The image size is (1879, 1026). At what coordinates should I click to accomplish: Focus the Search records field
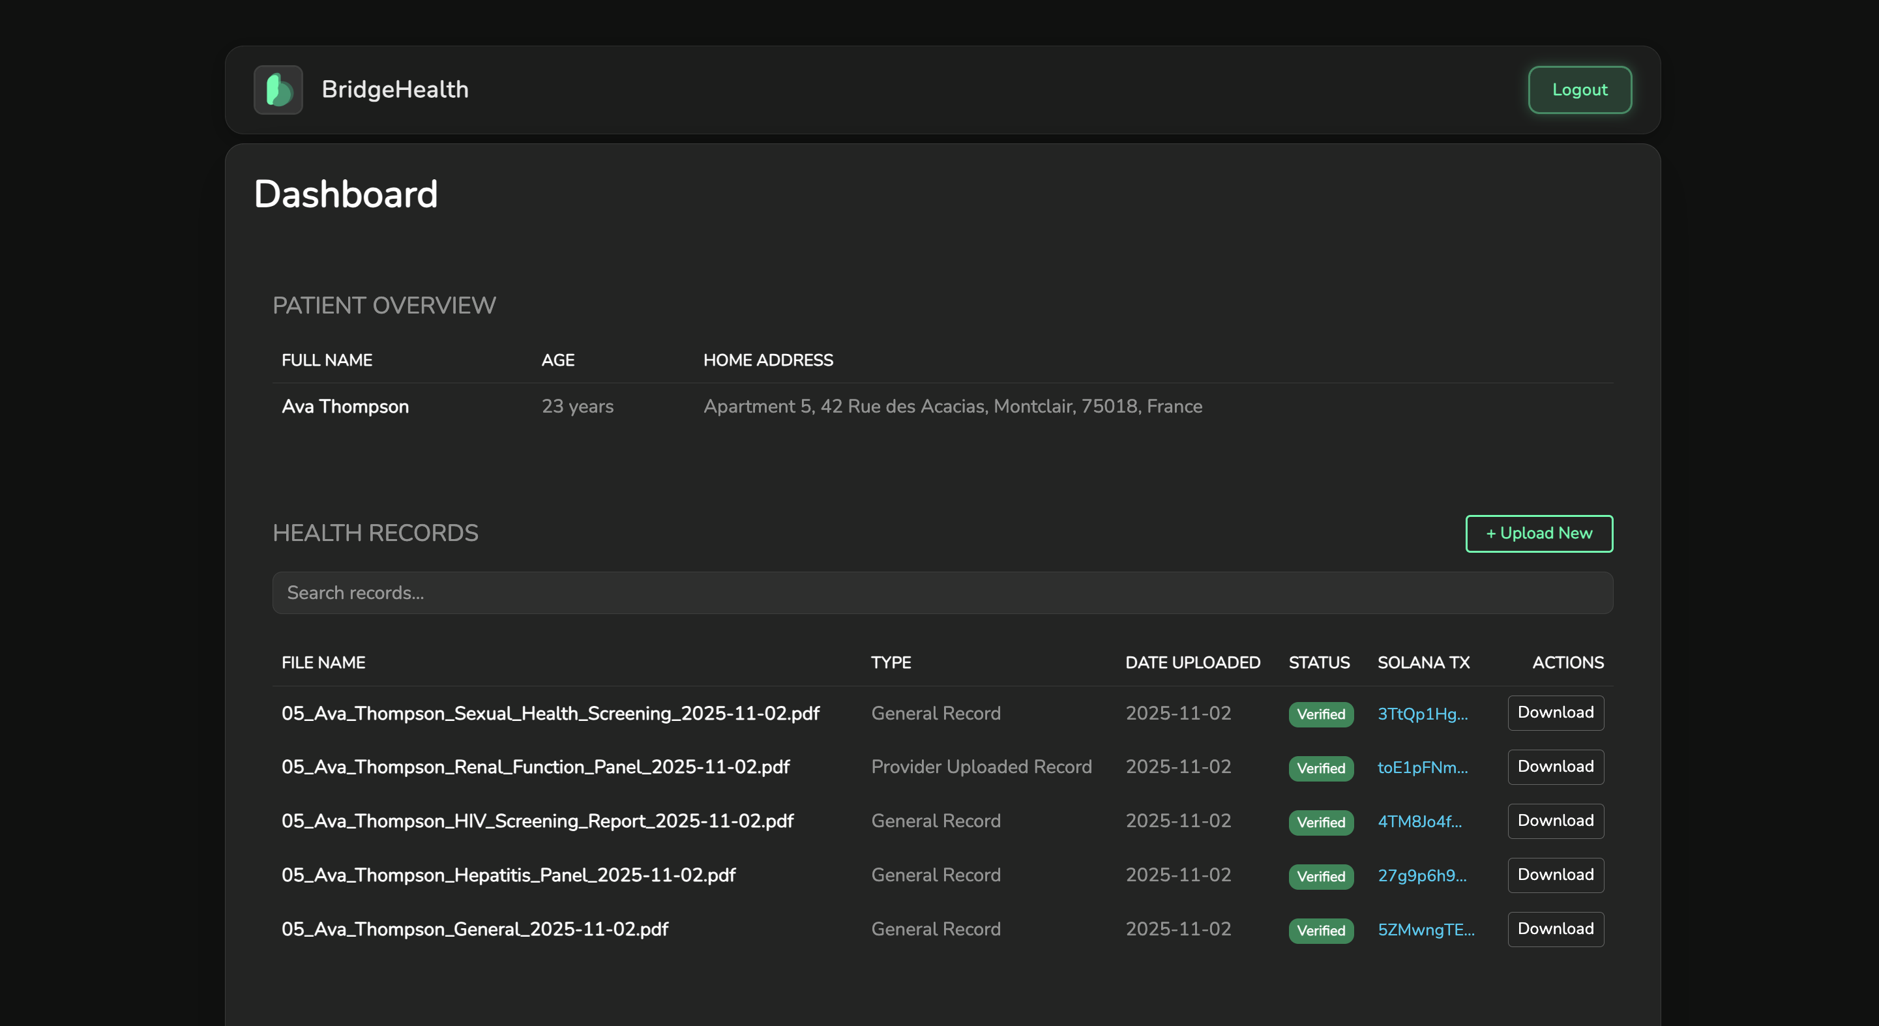pyautogui.click(x=941, y=592)
